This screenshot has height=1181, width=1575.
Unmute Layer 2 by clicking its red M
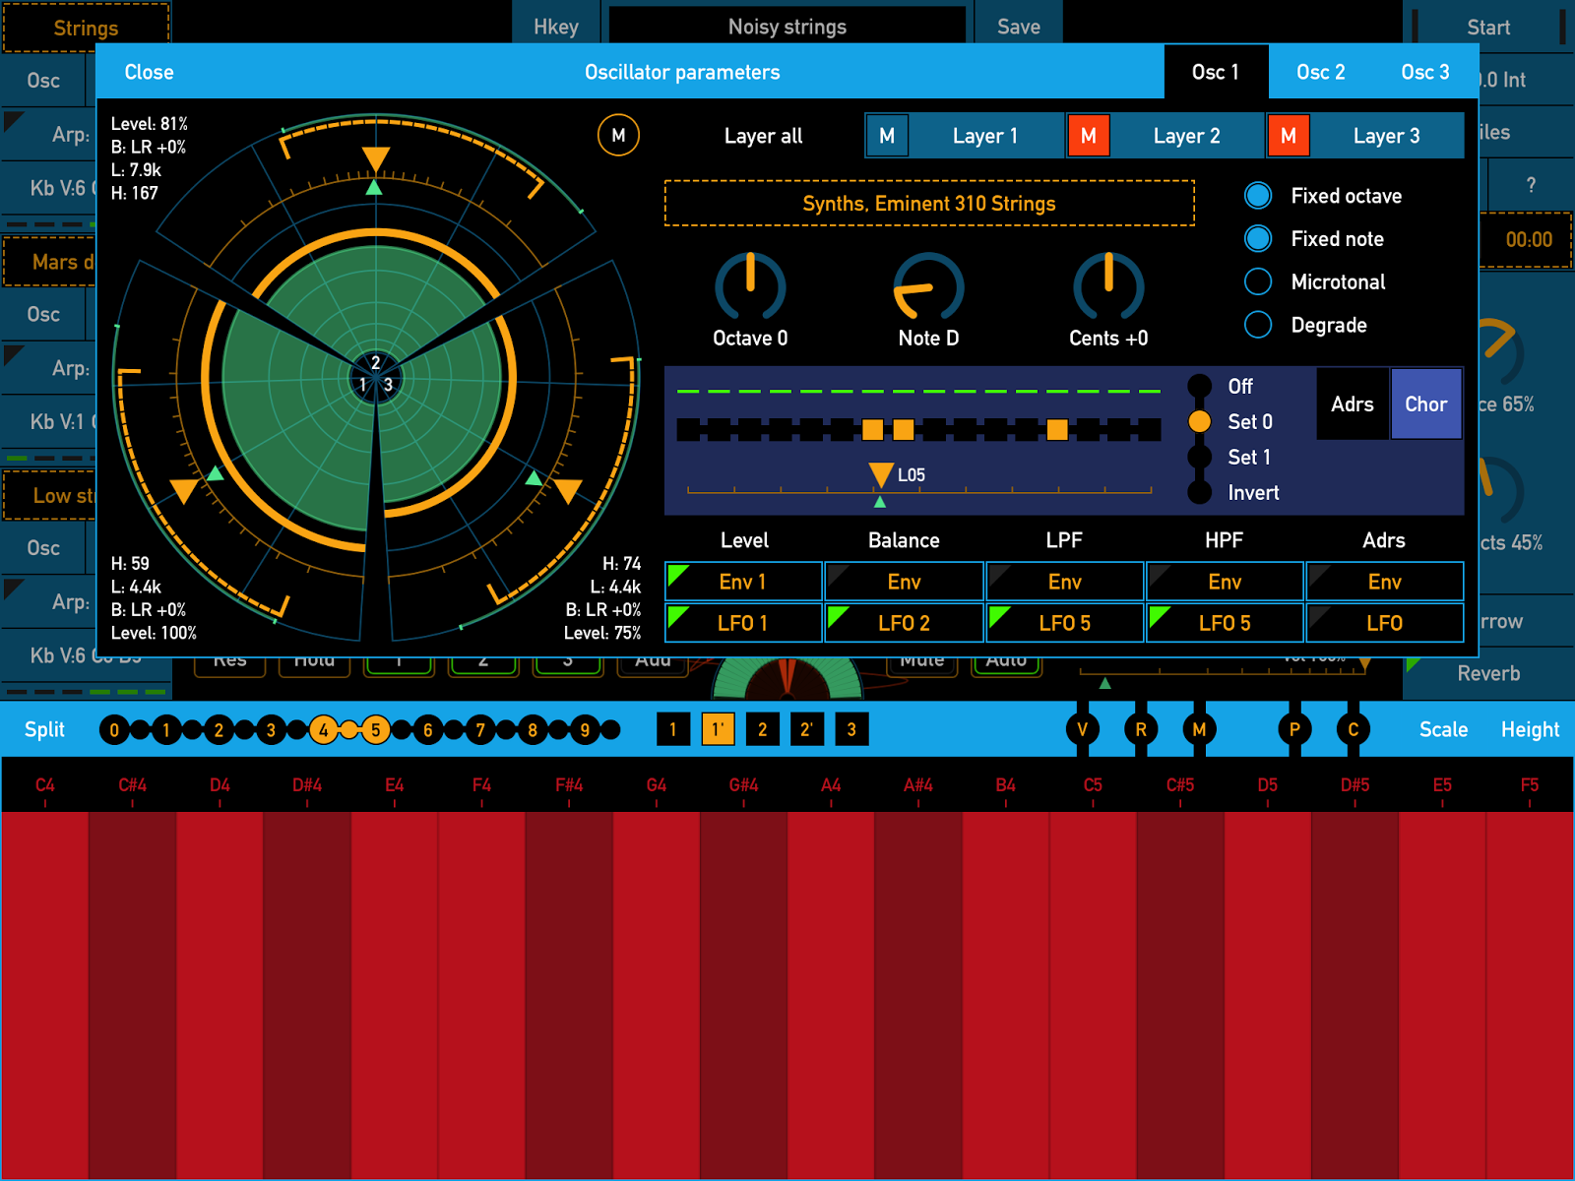tap(1089, 136)
